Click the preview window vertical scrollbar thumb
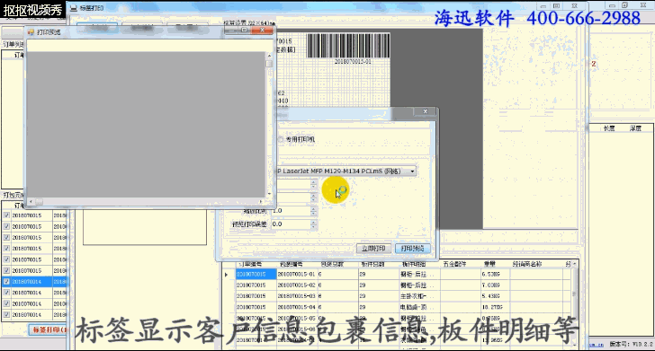Image resolution: width=655 pixels, height=351 pixels. click(x=269, y=64)
